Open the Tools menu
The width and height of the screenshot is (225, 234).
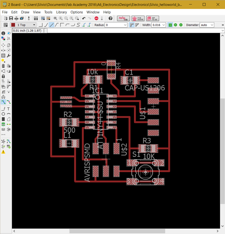coord(48,12)
